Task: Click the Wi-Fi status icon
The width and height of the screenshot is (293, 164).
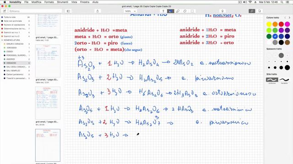Action: (250, 2)
